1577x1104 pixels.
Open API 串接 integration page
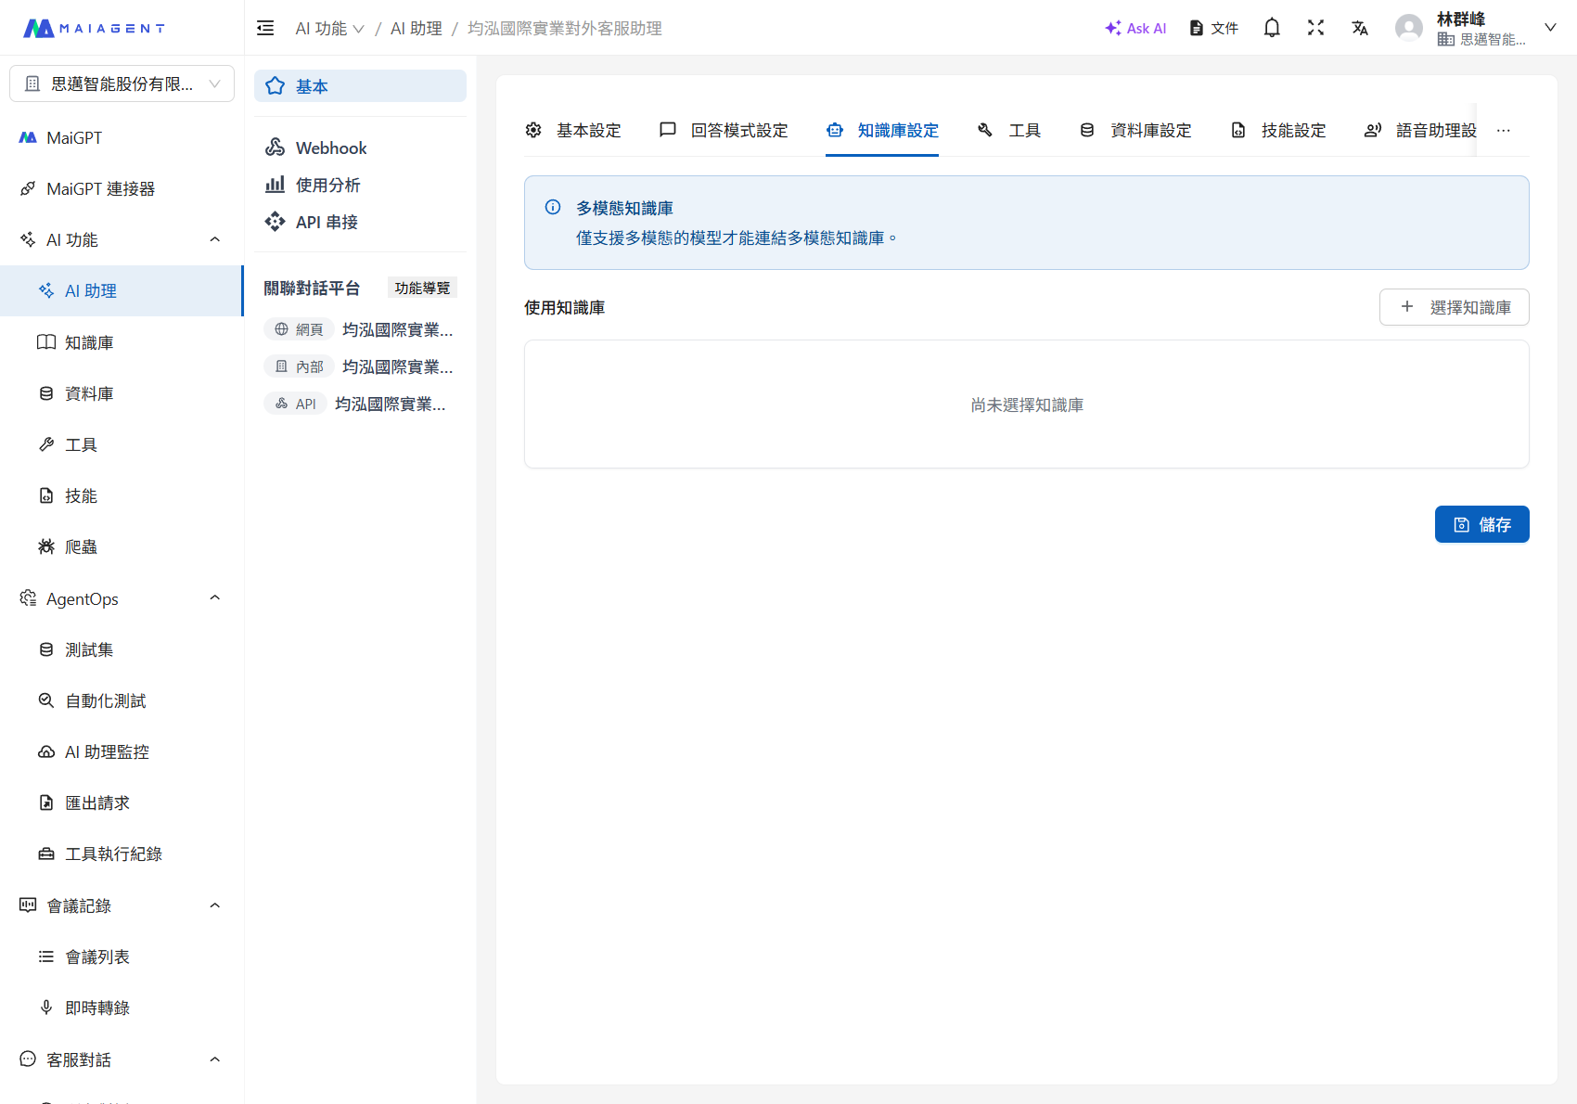pos(326,222)
